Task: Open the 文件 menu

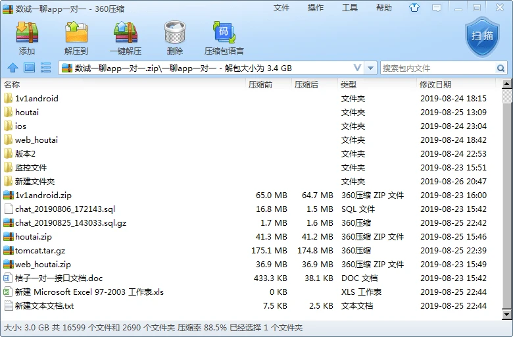Action: 281,8
